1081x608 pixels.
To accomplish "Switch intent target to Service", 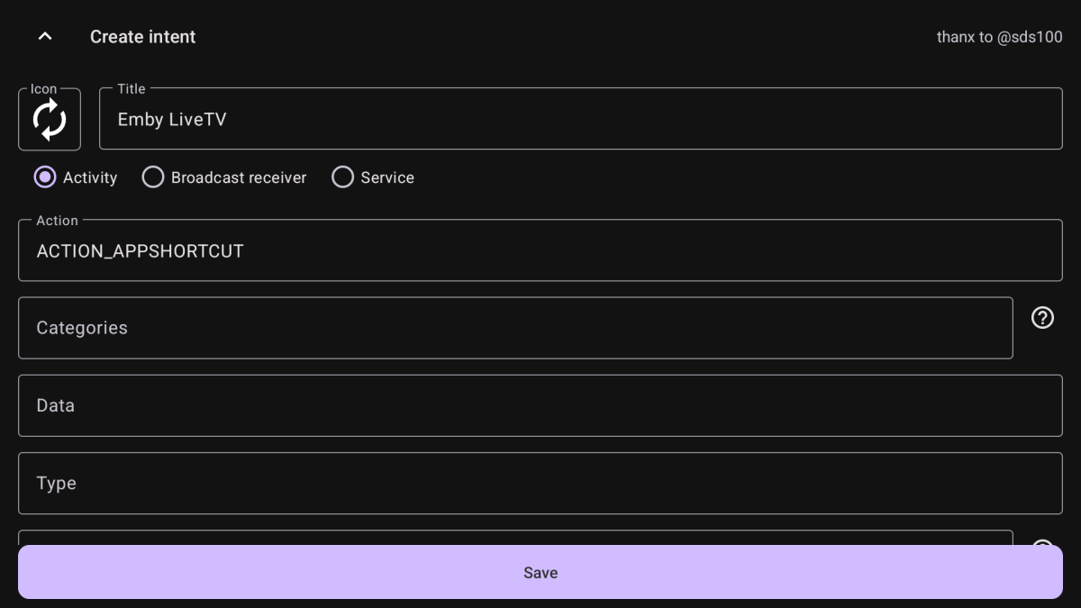I will [342, 177].
